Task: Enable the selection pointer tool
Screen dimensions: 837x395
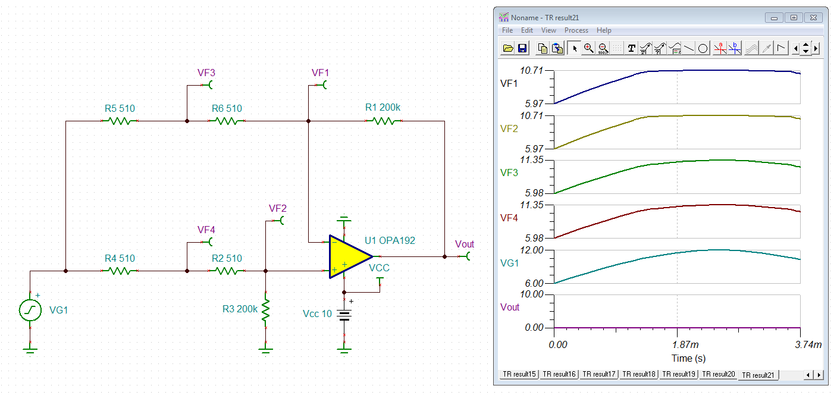Action: 574,48
